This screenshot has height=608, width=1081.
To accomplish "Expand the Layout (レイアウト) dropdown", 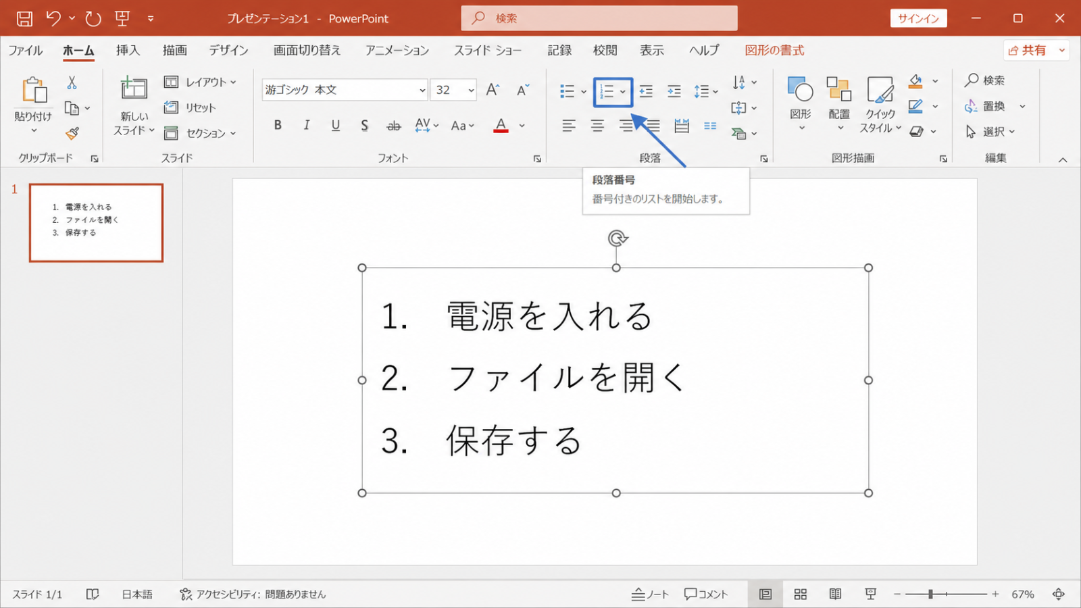I will click(x=232, y=82).
